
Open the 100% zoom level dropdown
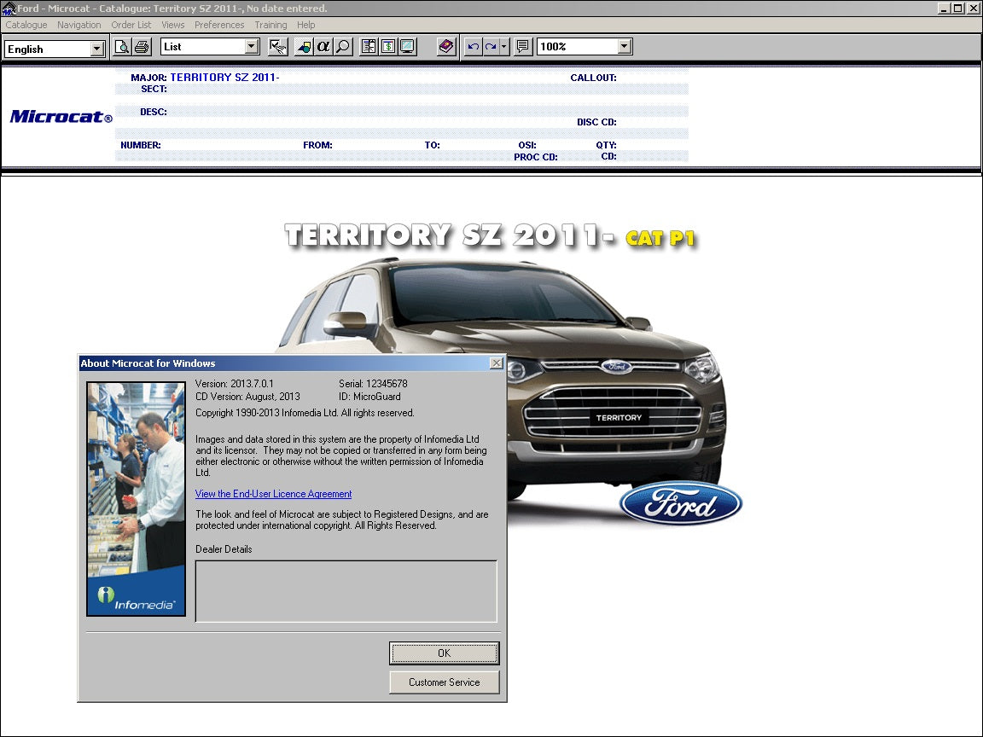tap(622, 47)
